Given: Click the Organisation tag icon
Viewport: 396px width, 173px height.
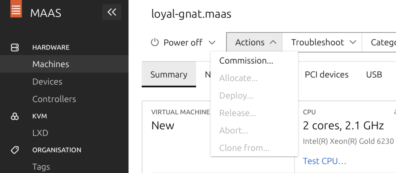Looking at the screenshot, I should point(15,150).
